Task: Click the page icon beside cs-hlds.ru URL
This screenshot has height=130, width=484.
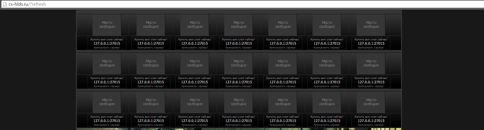Action: (5, 4)
